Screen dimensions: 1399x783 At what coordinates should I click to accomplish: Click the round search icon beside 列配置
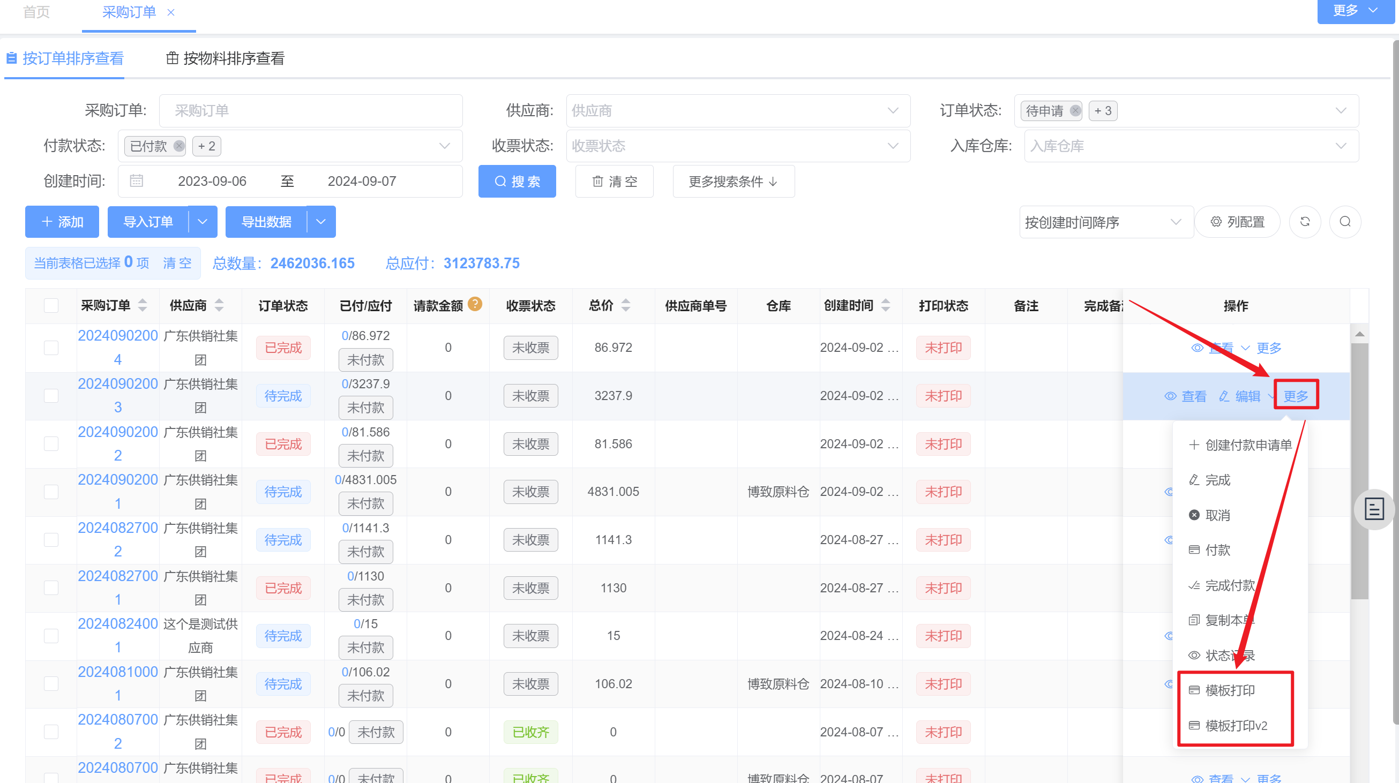pos(1345,222)
